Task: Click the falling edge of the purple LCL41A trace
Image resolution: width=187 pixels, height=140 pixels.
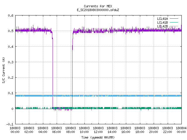Action: coord(53,71)
